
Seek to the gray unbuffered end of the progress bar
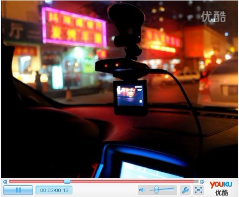(x=196, y=182)
